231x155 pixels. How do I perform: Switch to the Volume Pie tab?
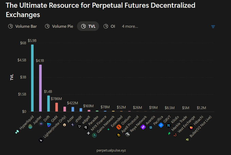click(59, 26)
